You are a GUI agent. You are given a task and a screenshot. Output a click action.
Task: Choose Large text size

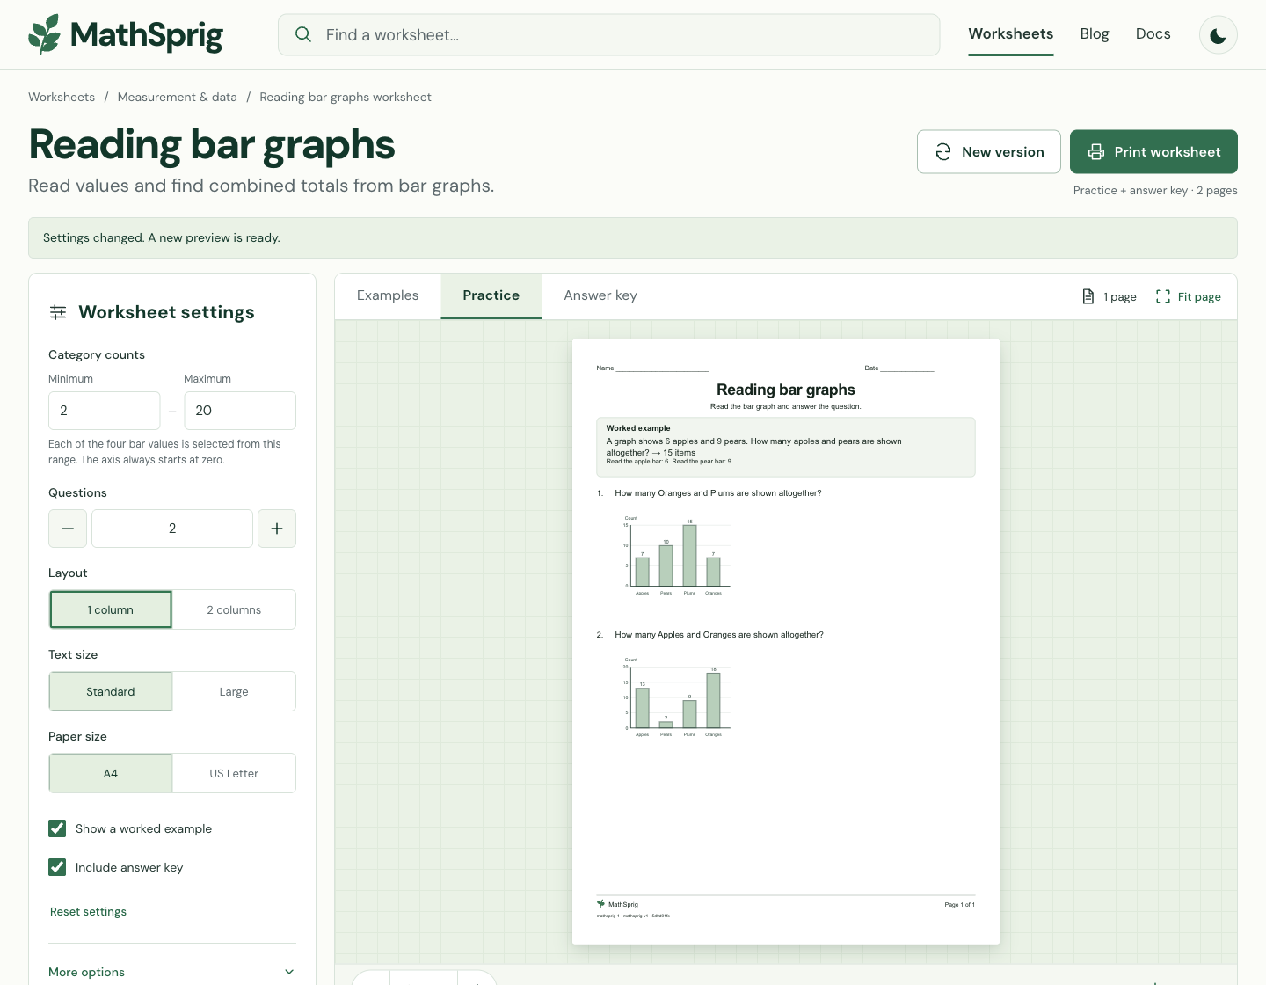click(x=234, y=691)
